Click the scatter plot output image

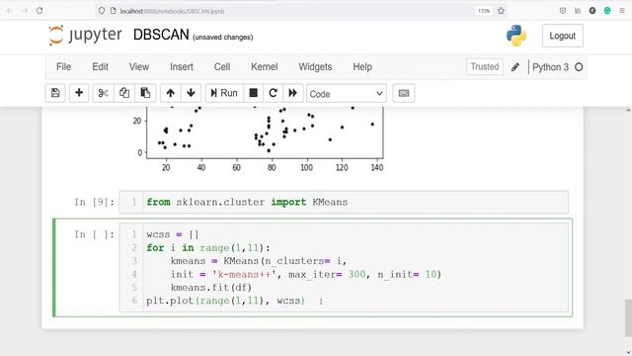click(x=258, y=139)
